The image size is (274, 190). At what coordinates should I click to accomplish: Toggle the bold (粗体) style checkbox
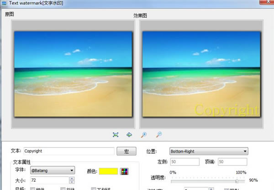33,188
